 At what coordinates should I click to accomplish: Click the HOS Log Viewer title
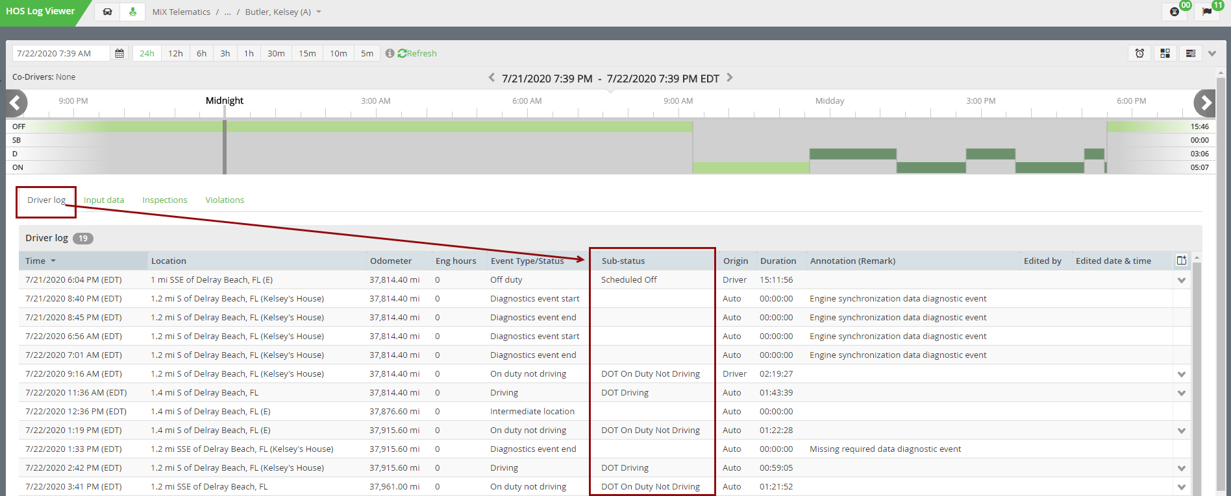[x=40, y=11]
